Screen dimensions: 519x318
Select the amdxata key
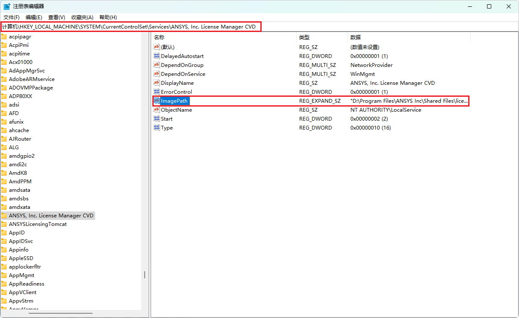(20, 207)
